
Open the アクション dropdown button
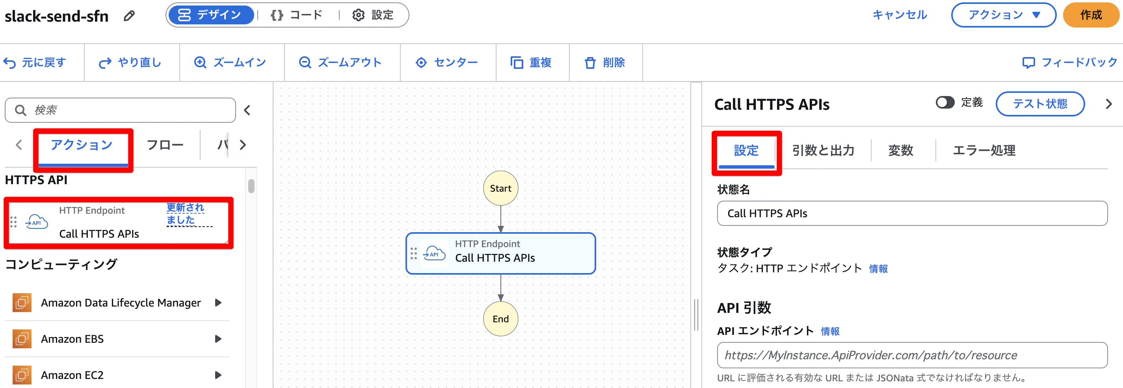[1003, 15]
